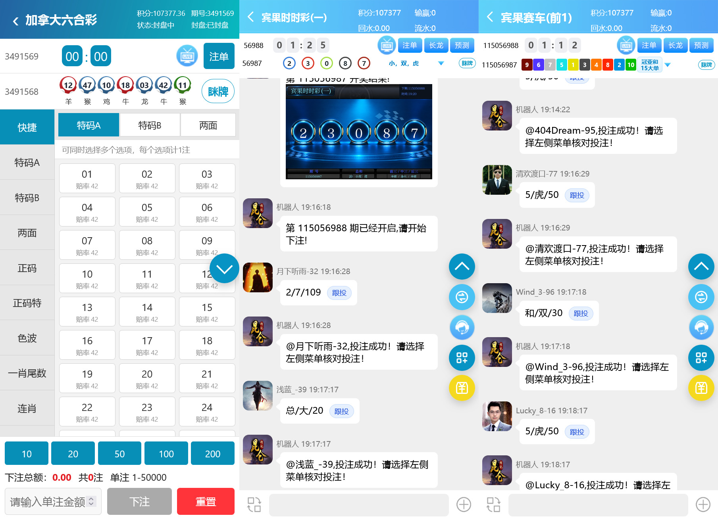Open 快捷 sidebar category
The width and height of the screenshot is (718, 520).
pyautogui.click(x=27, y=127)
